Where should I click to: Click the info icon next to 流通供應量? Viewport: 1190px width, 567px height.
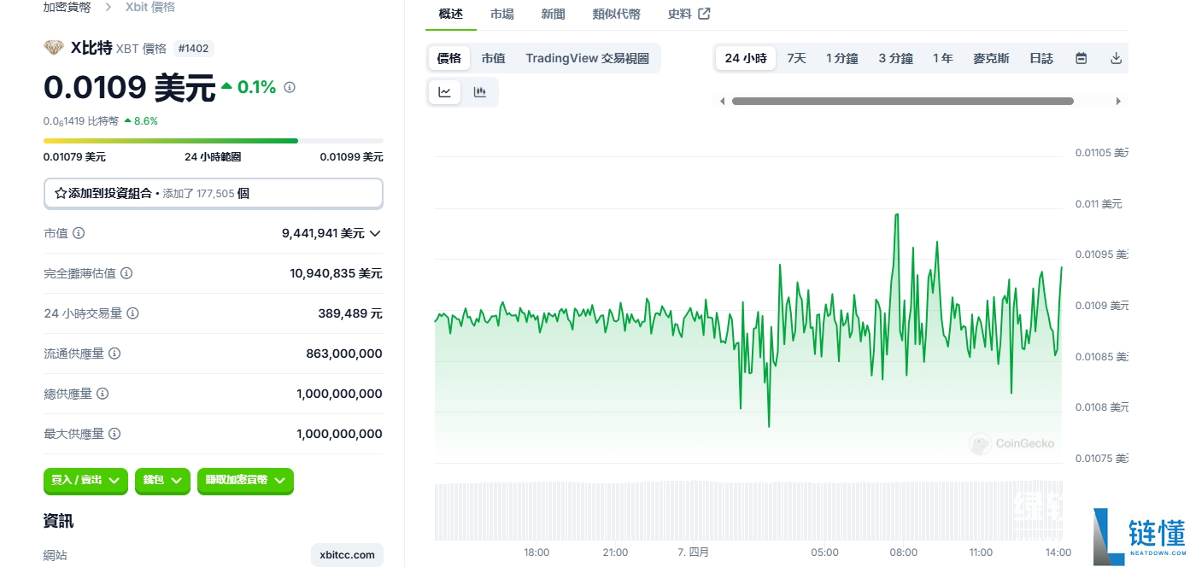(x=114, y=354)
